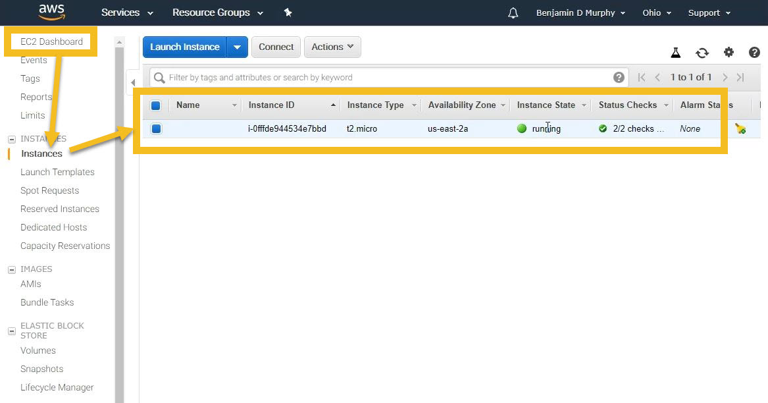768x403 pixels.
Task: Open the Instance State column dropdown arrow
Action: point(584,105)
